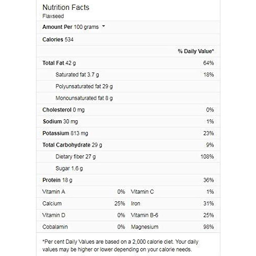Select the Sodium 30 mg row
The width and height of the screenshot is (256, 256).
coord(128,121)
